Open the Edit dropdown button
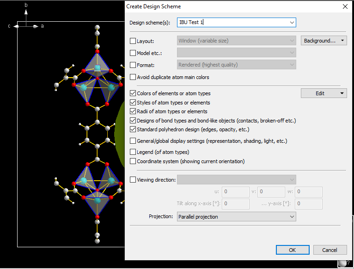Viewport: 354px width, 269px height. (323, 93)
